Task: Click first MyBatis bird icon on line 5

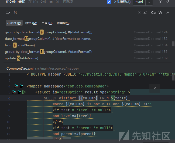Action: point(14,92)
